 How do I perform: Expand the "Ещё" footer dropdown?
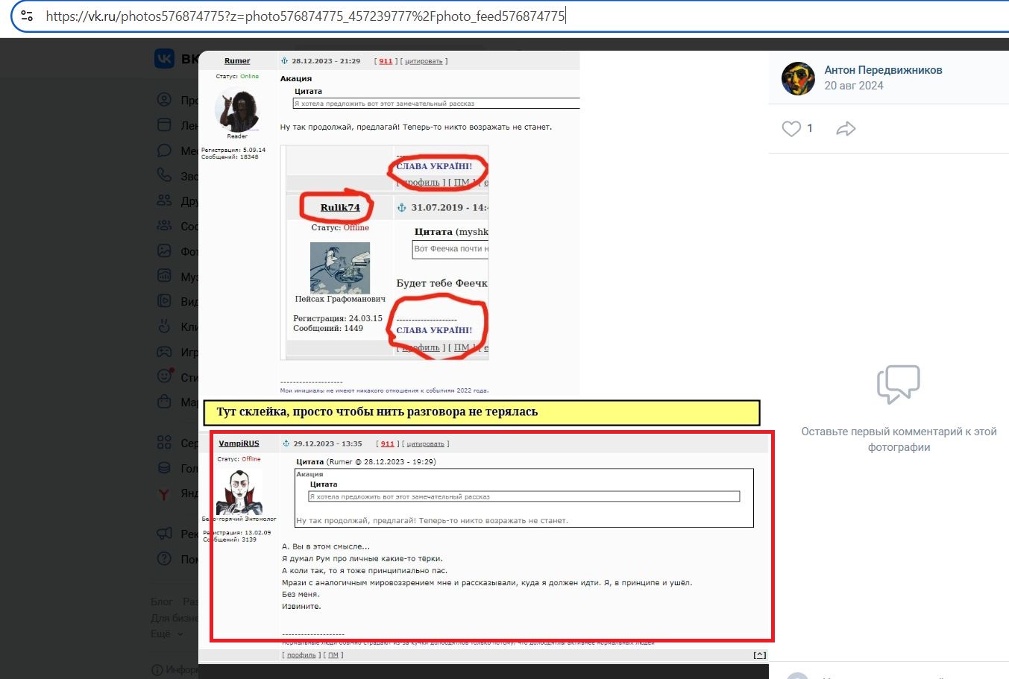pyautogui.click(x=167, y=634)
